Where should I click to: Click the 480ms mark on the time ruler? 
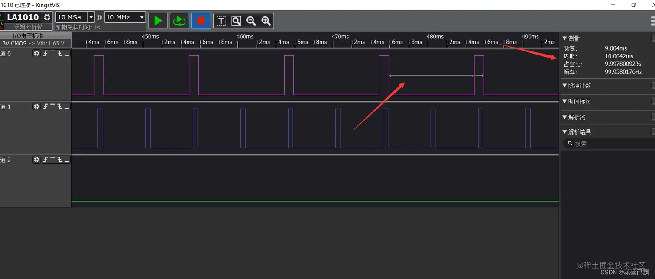pyautogui.click(x=435, y=37)
